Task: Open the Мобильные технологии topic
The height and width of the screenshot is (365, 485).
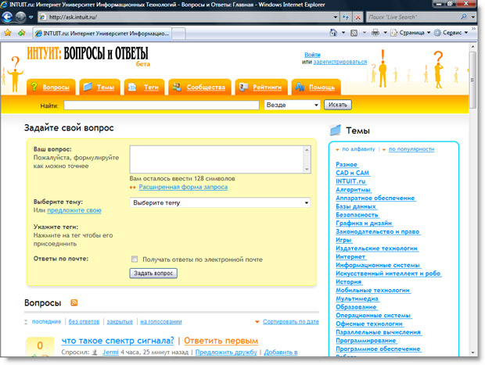Action: pyautogui.click(x=372, y=290)
